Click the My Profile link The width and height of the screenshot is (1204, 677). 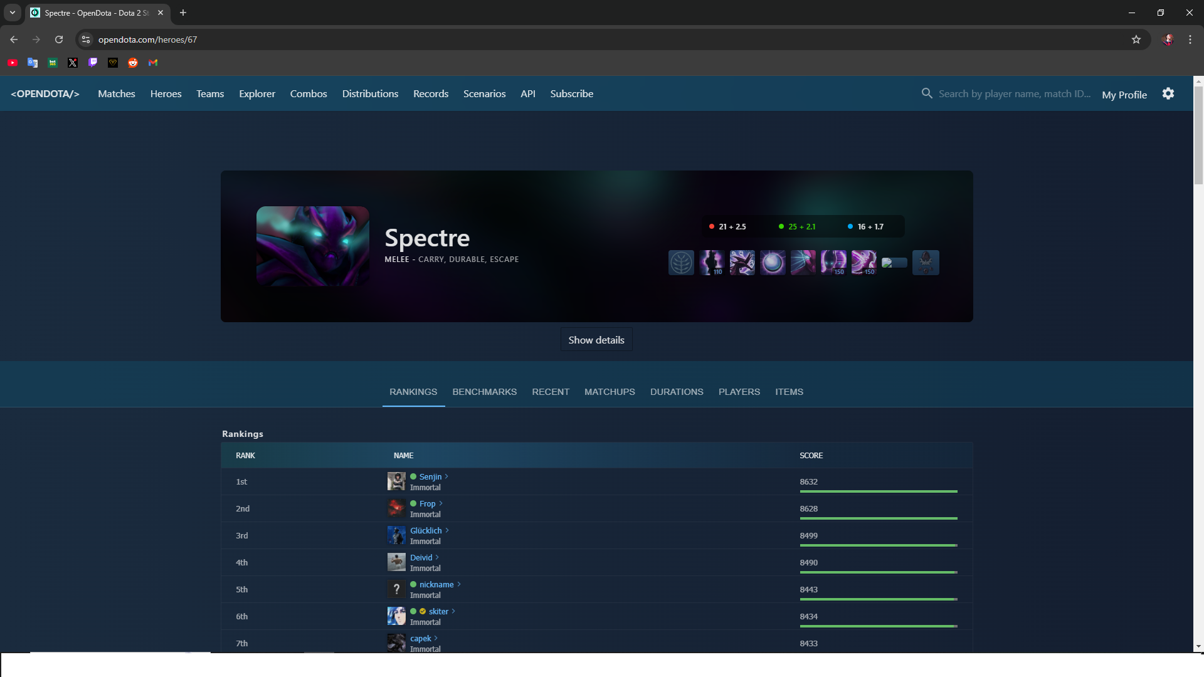click(1124, 95)
